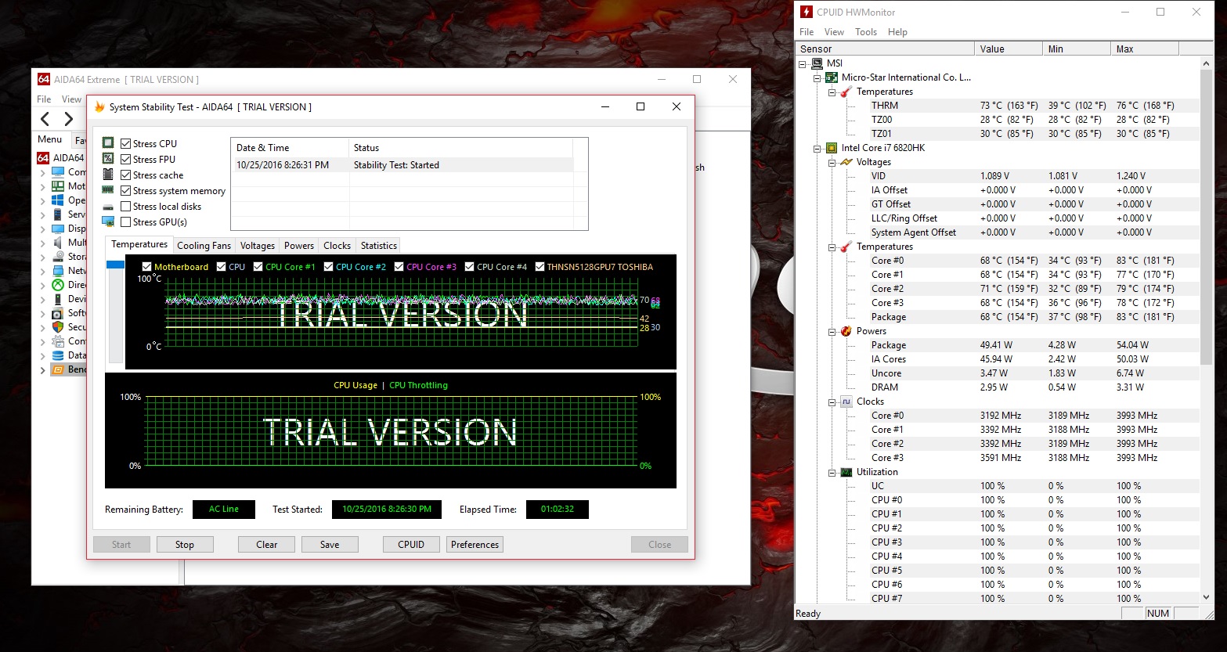This screenshot has height=652, width=1227.
Task: Click the Stress local disks drive icon
Action: pos(108,207)
